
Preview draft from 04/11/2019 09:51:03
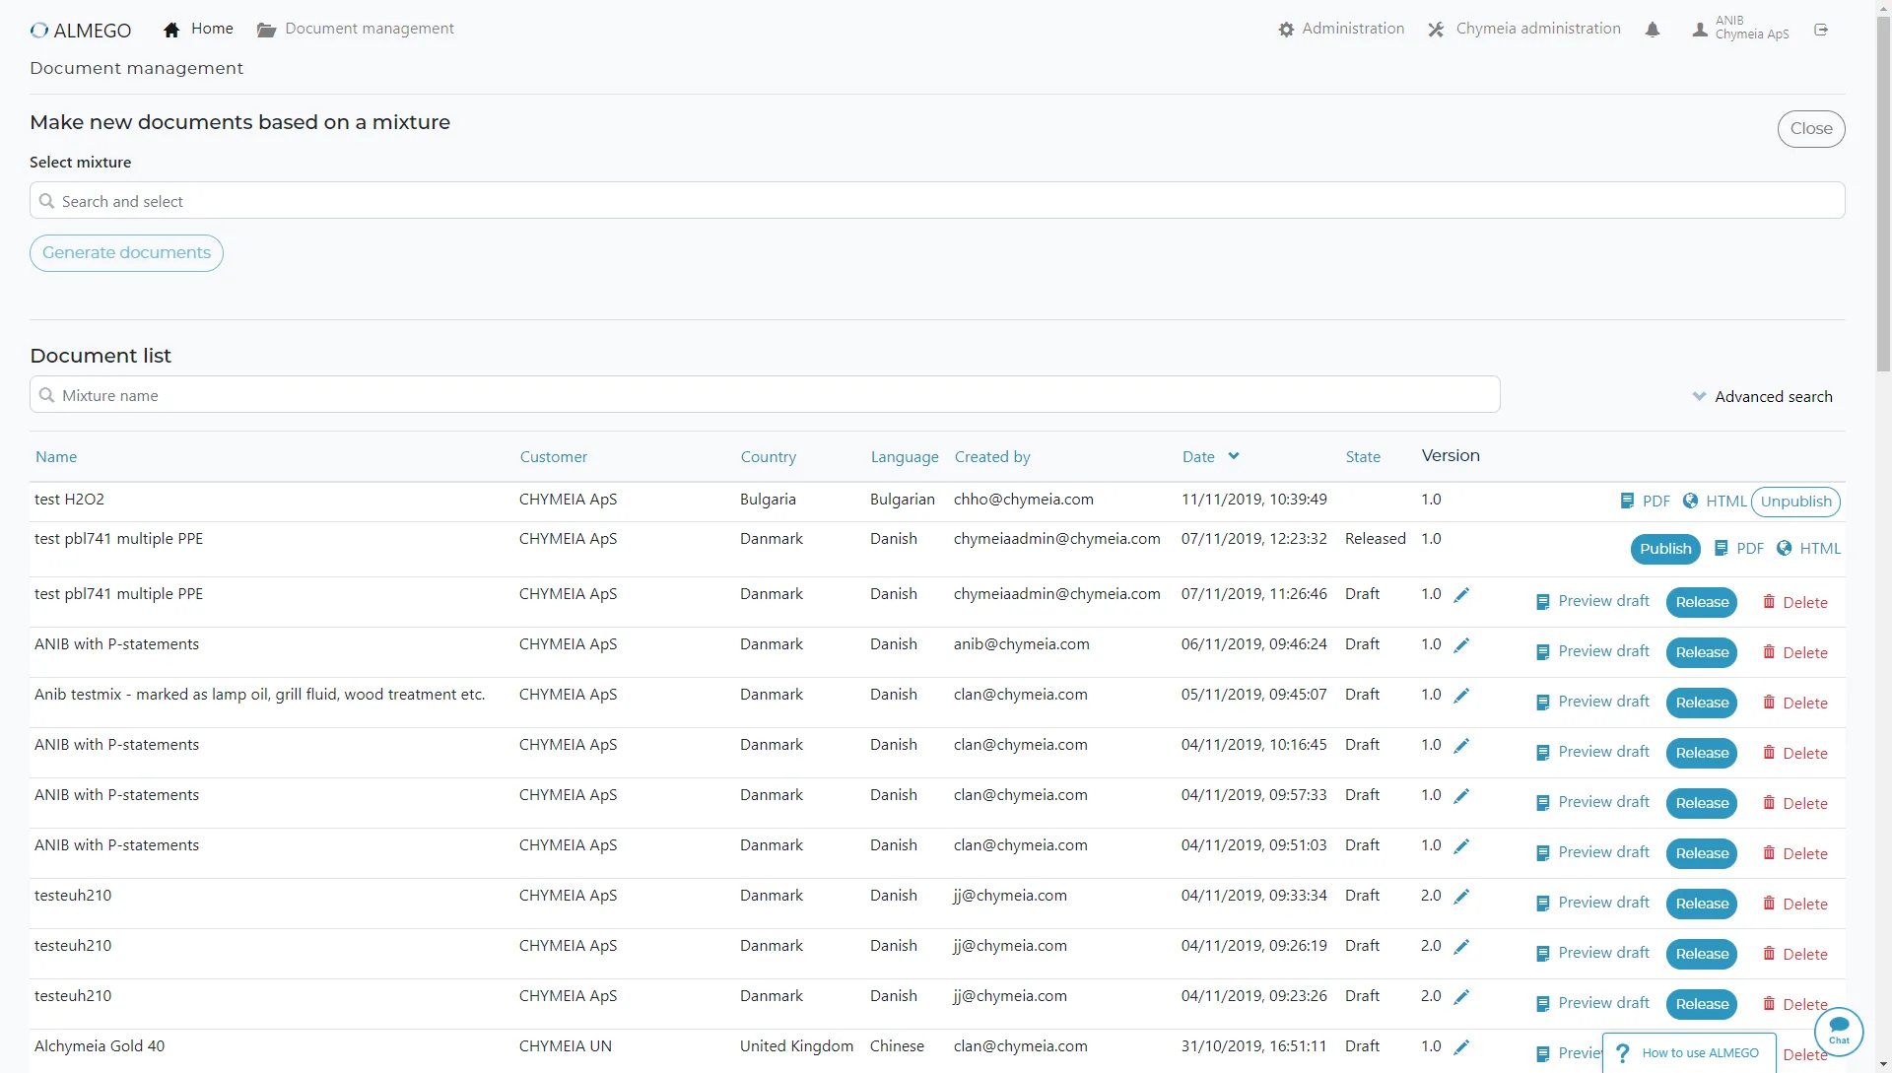coord(1592,852)
